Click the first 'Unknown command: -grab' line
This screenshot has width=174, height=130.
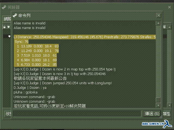pos(35,97)
